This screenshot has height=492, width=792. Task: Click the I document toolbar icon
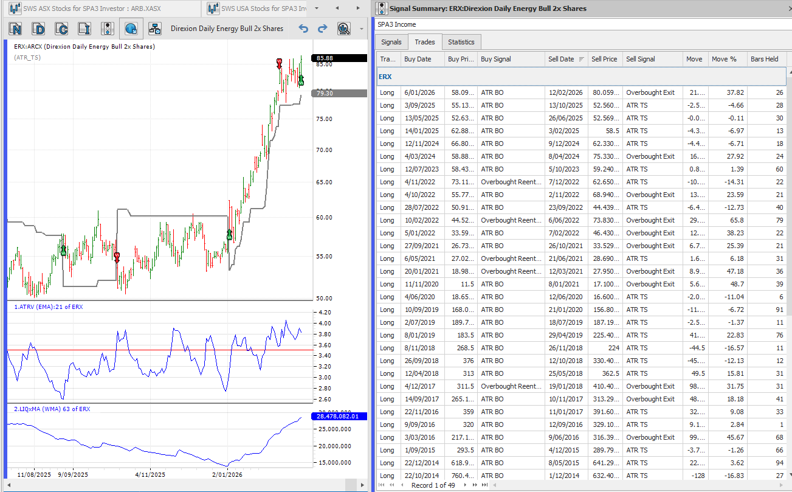[x=84, y=29]
